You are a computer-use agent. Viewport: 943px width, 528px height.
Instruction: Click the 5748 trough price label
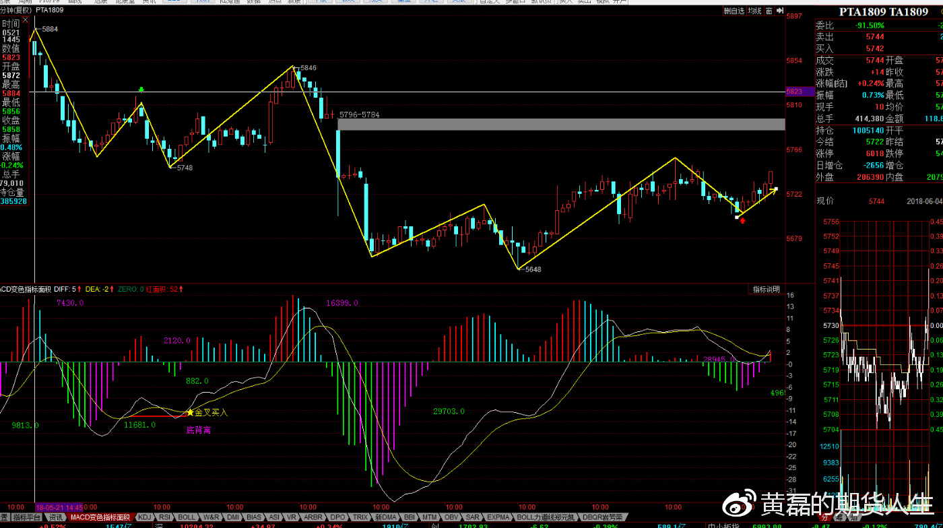(x=185, y=168)
